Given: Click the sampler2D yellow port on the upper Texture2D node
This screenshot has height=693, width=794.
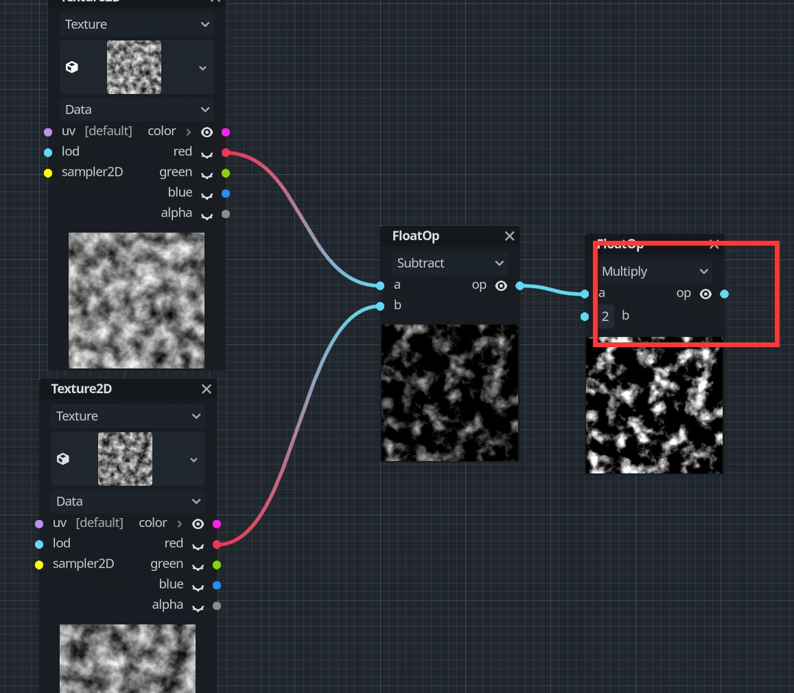Looking at the screenshot, I should [48, 173].
